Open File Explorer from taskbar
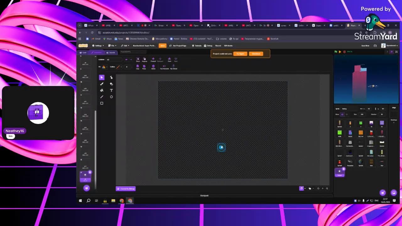 point(113,201)
